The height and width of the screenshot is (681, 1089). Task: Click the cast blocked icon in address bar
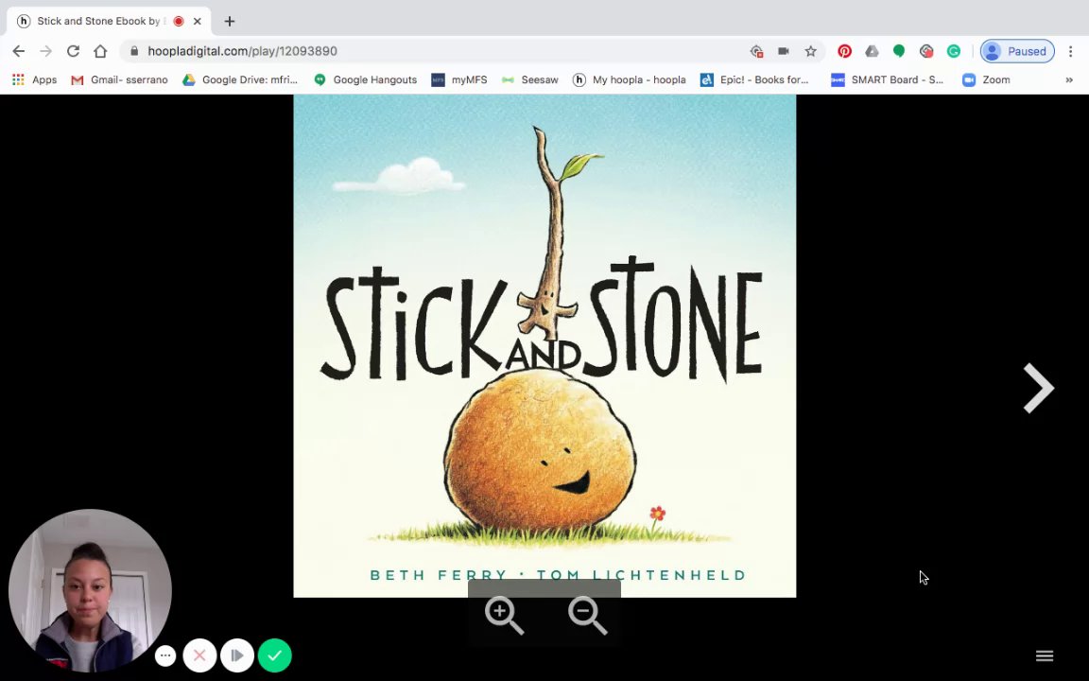click(756, 51)
